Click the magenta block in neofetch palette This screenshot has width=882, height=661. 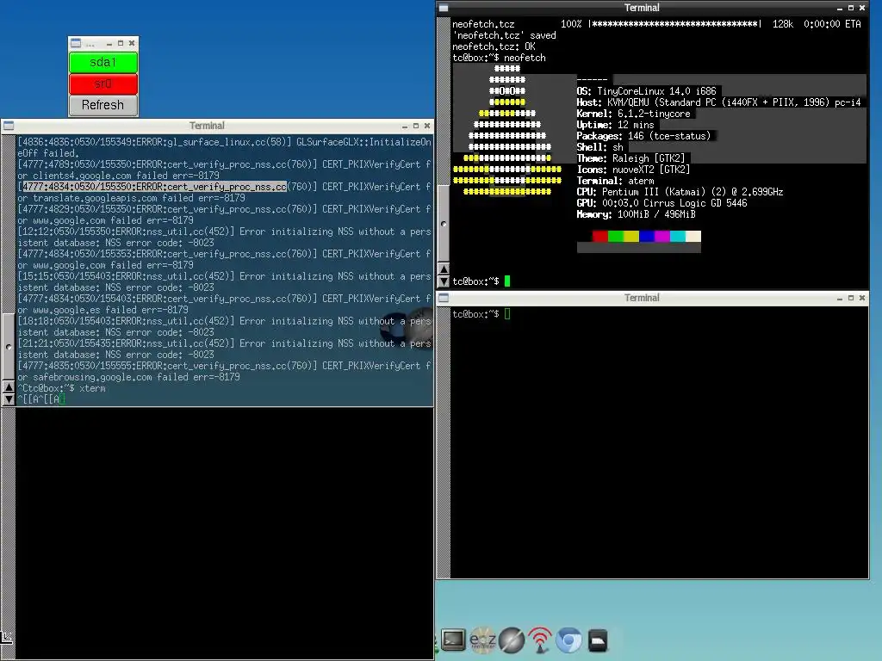click(662, 236)
